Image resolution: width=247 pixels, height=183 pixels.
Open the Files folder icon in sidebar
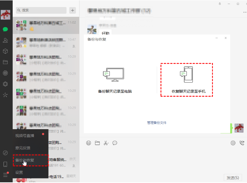tap(5, 62)
